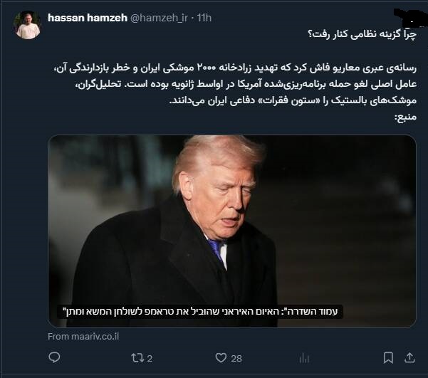
Task: Click the منبع: source label line
Action: click(x=405, y=117)
